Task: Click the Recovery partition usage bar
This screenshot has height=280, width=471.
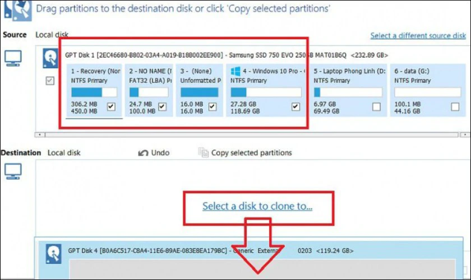Action: click(94, 92)
